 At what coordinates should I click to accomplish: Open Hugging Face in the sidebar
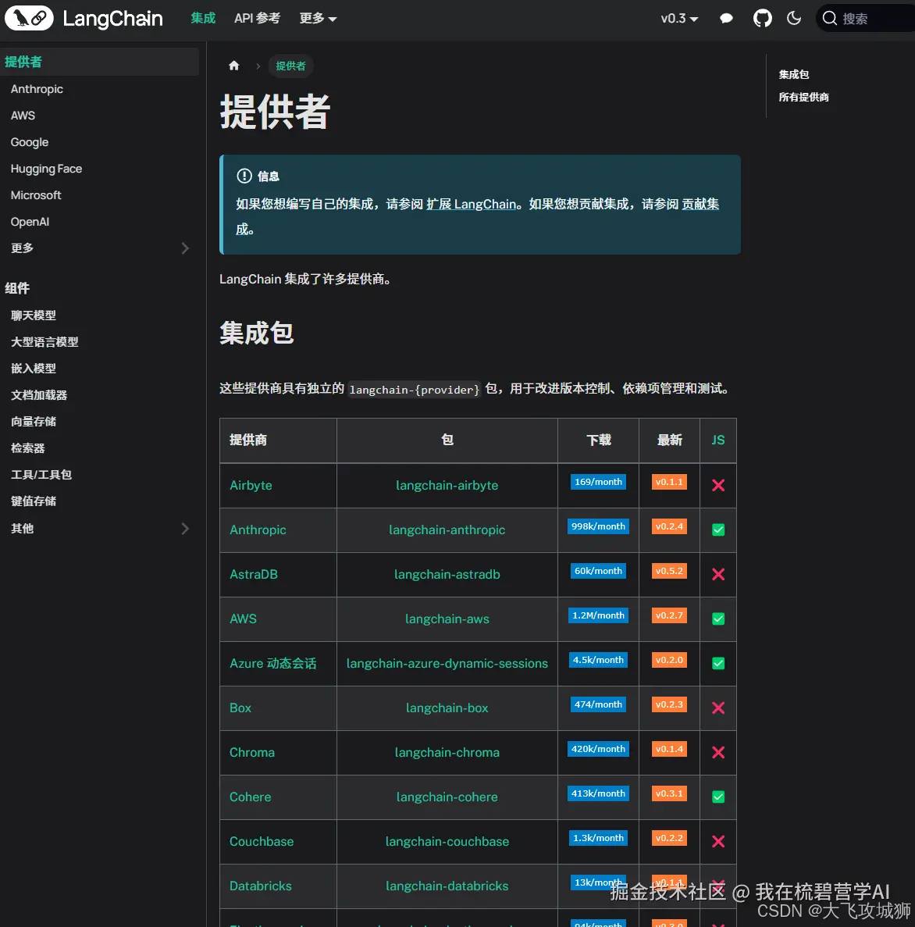pos(46,169)
